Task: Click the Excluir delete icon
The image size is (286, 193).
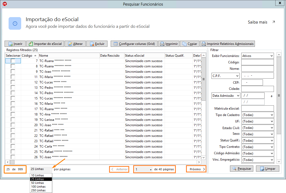Action: point(92,44)
